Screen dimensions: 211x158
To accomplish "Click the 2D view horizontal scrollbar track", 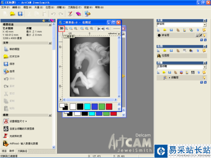I will tap(90, 100).
